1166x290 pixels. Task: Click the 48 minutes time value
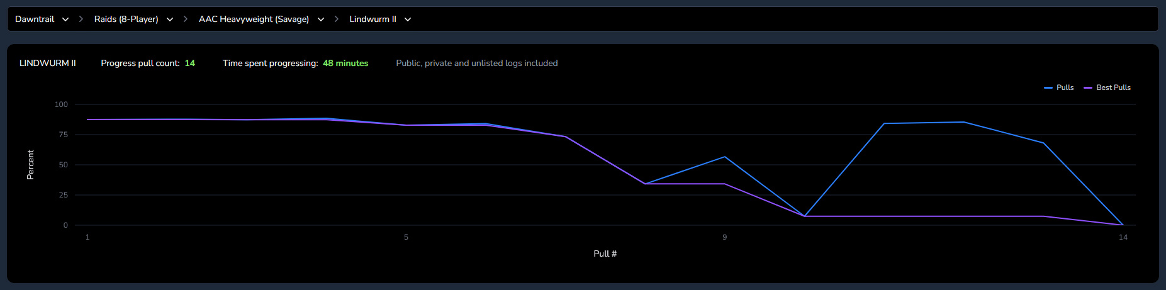point(345,64)
